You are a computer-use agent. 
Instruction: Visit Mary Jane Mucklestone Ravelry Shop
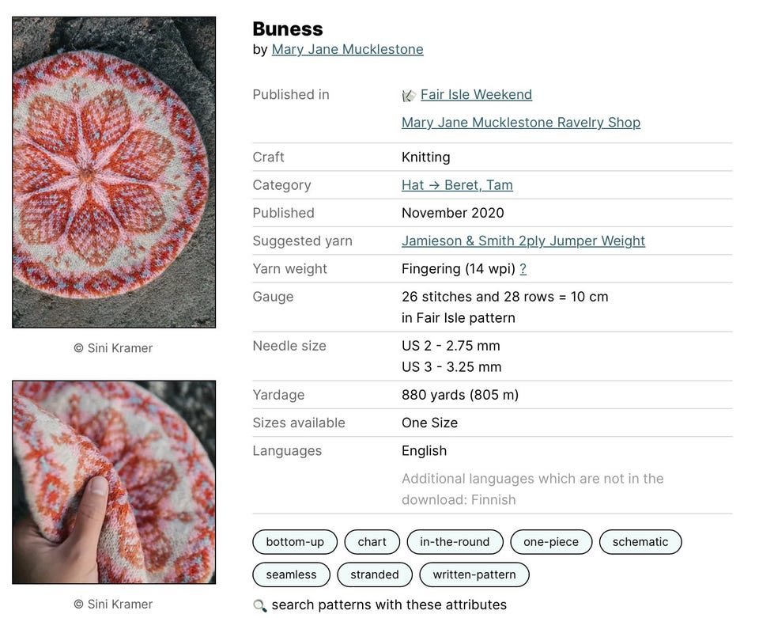point(520,123)
